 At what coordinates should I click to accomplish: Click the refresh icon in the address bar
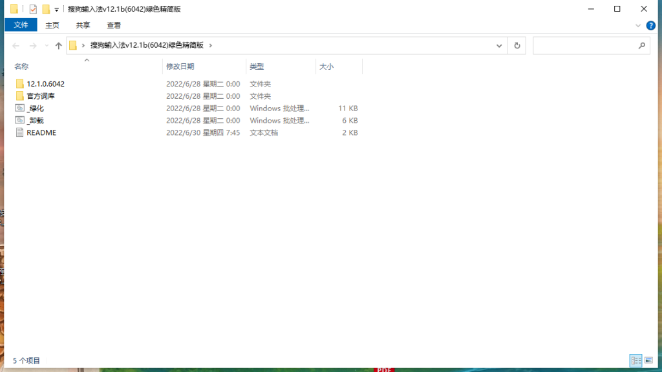(x=516, y=46)
